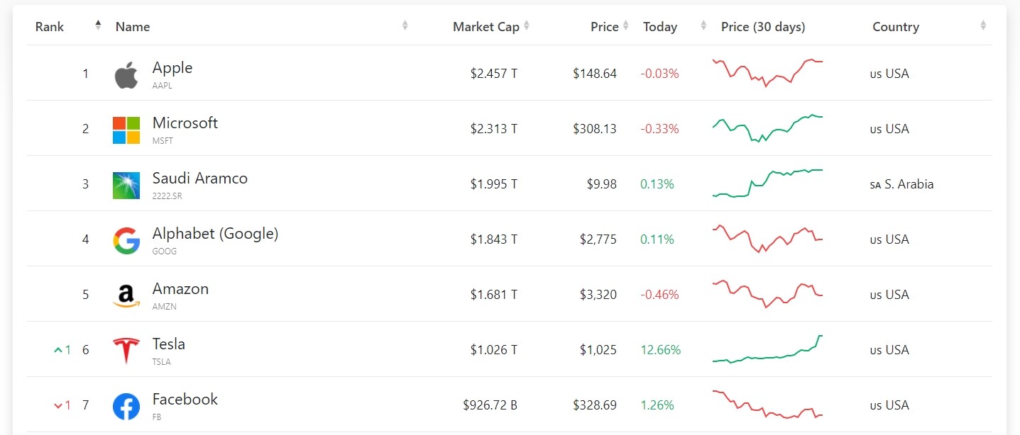Screen dimensions: 1020x435
Task: Sort by Price column sort arrows
Action: (x=626, y=26)
